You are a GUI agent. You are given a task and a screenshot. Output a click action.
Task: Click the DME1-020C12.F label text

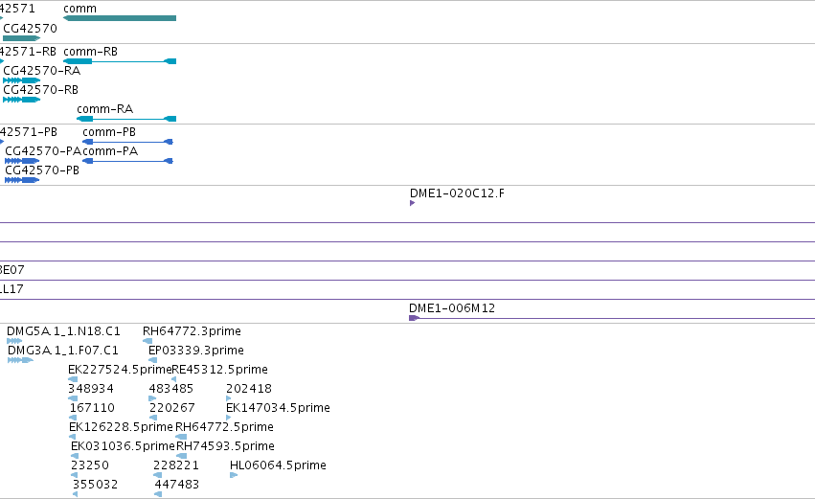click(457, 193)
